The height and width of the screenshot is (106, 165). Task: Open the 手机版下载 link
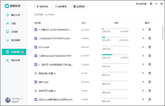click(141, 4)
